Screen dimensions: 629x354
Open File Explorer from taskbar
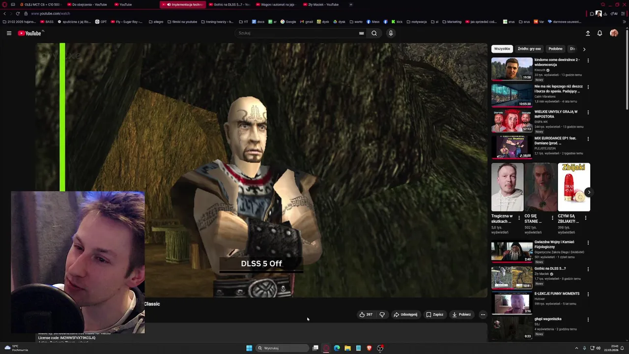point(347,348)
